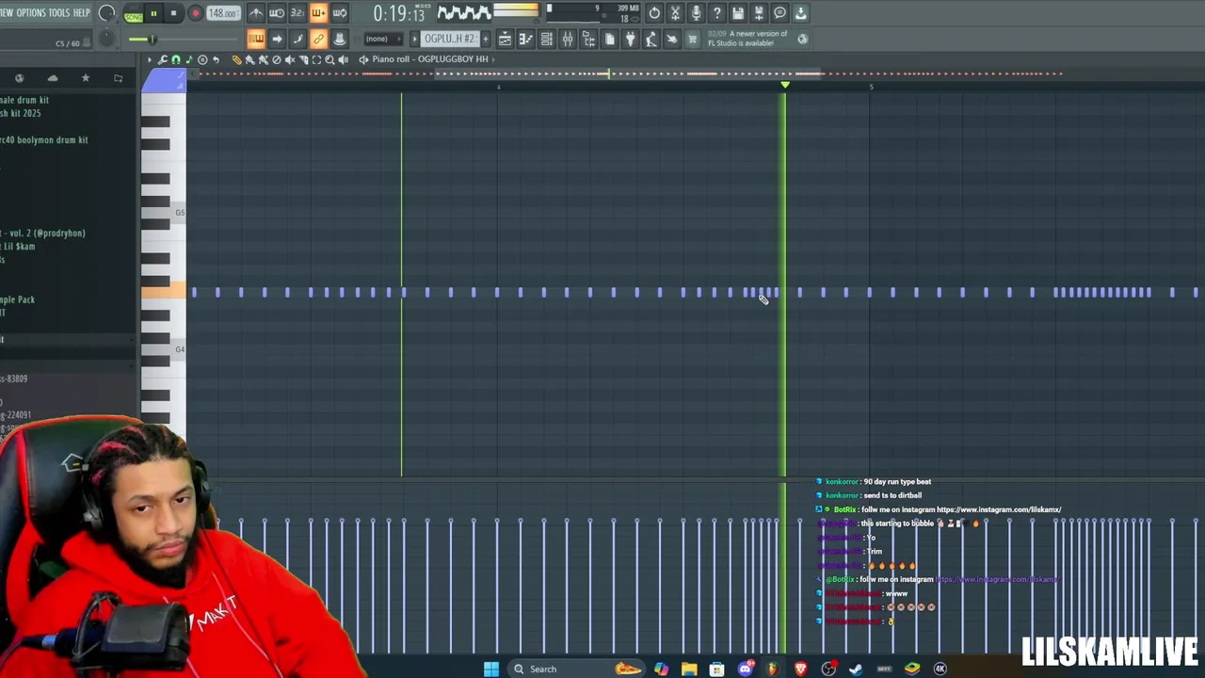Screen dimensions: 1205x678
Task: Open the plugin picker plug icon
Action: [631, 39]
